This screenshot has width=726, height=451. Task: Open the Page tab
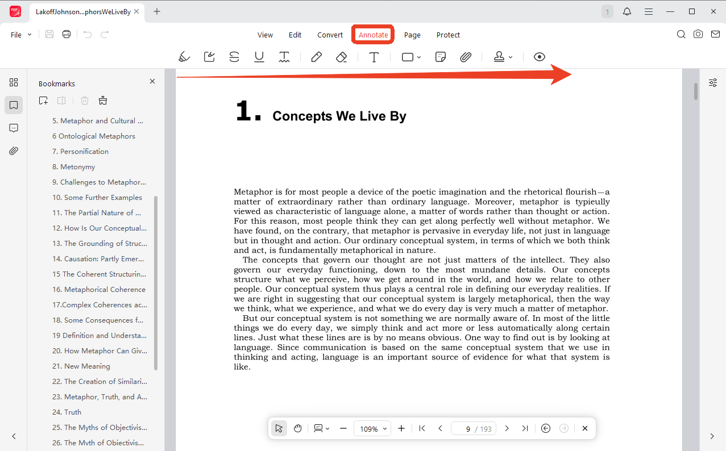412,35
